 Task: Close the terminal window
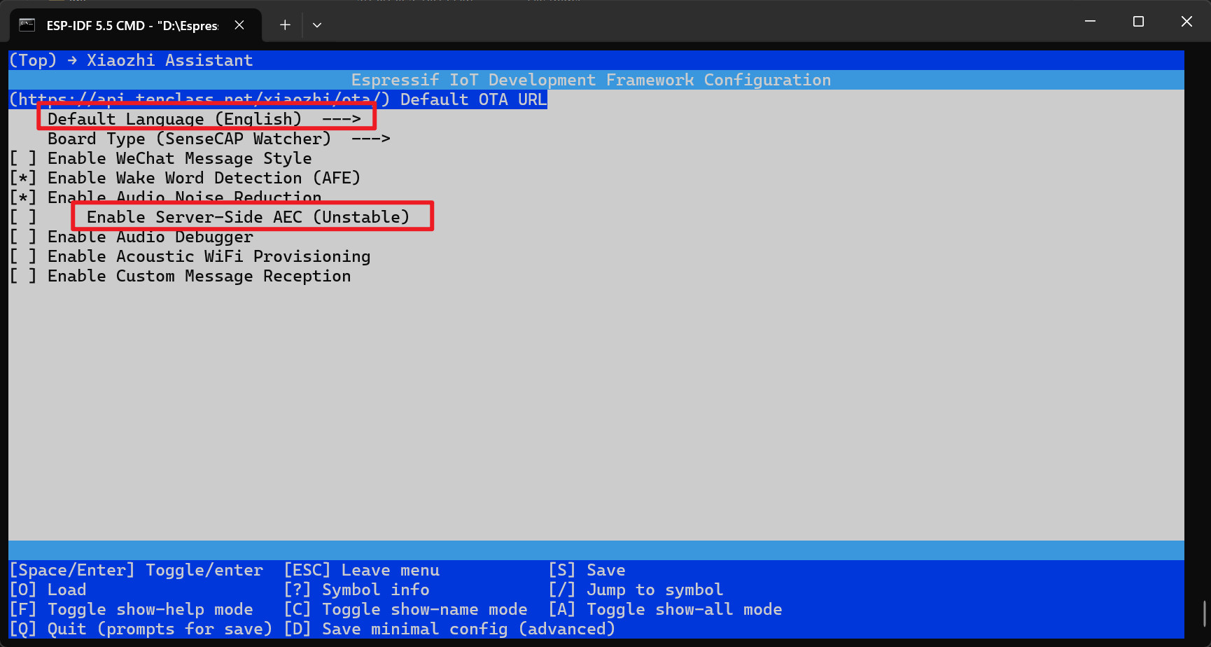[x=1186, y=22]
